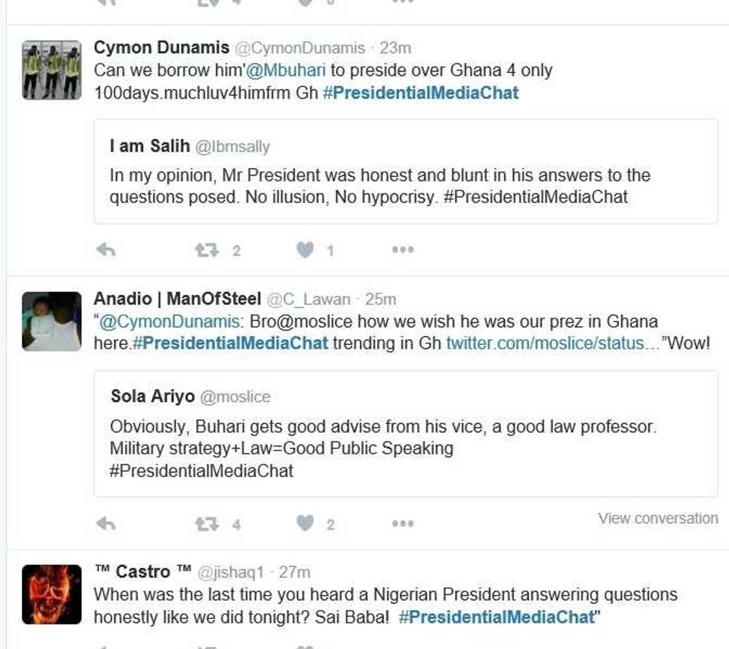Reply to Anadio ManOfSteel's tweet

pos(105,523)
